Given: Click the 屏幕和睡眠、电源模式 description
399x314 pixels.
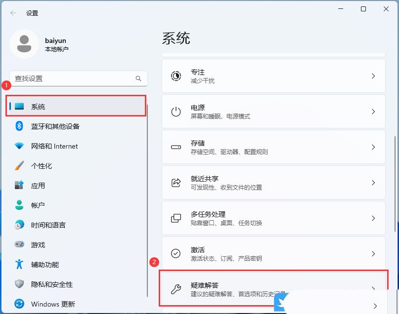Looking at the screenshot, I should pos(221,117).
